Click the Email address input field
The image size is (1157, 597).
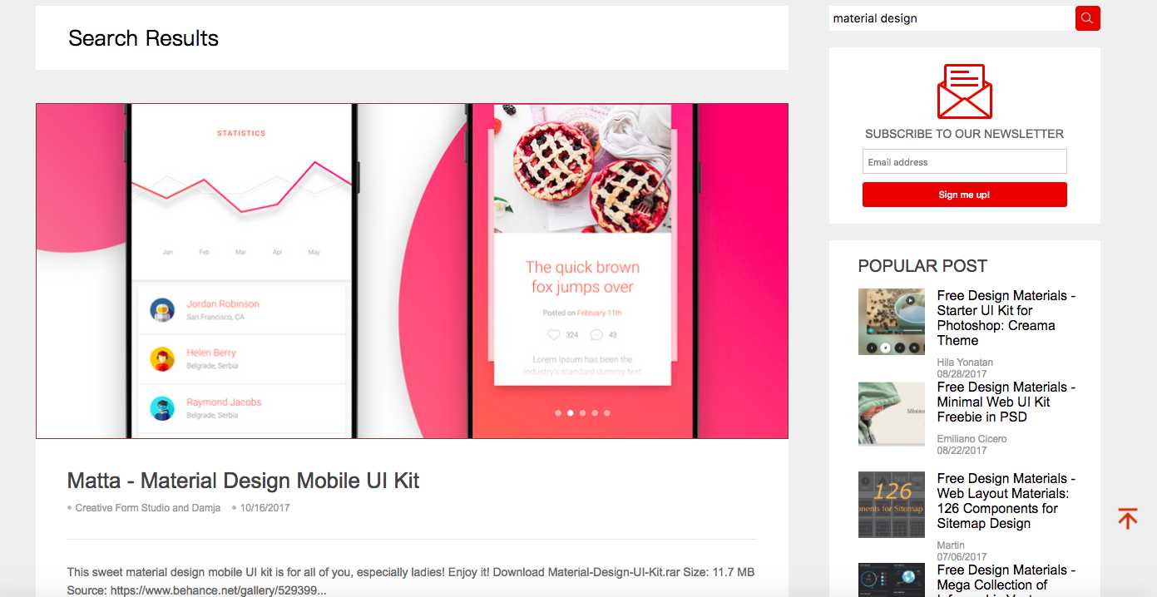click(965, 162)
